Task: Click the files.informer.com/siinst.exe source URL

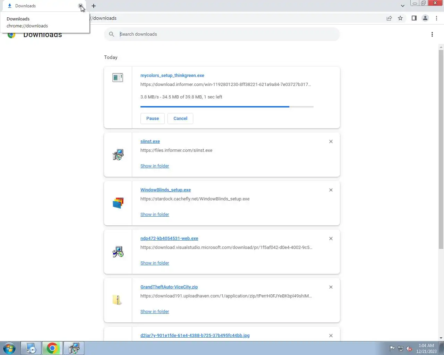Action: (x=176, y=150)
